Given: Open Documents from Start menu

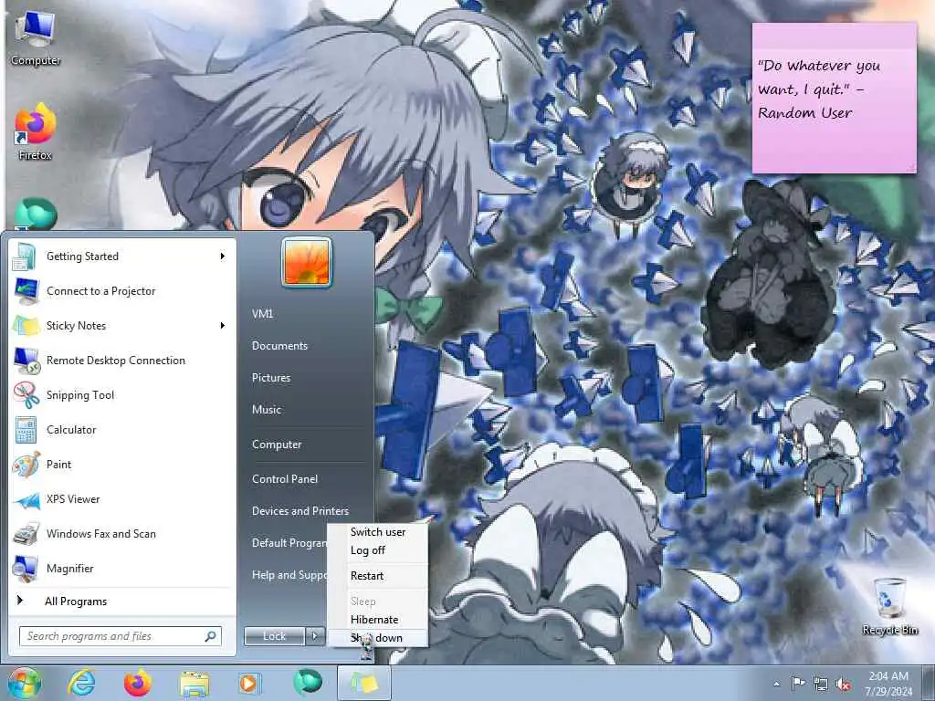Looking at the screenshot, I should (279, 346).
